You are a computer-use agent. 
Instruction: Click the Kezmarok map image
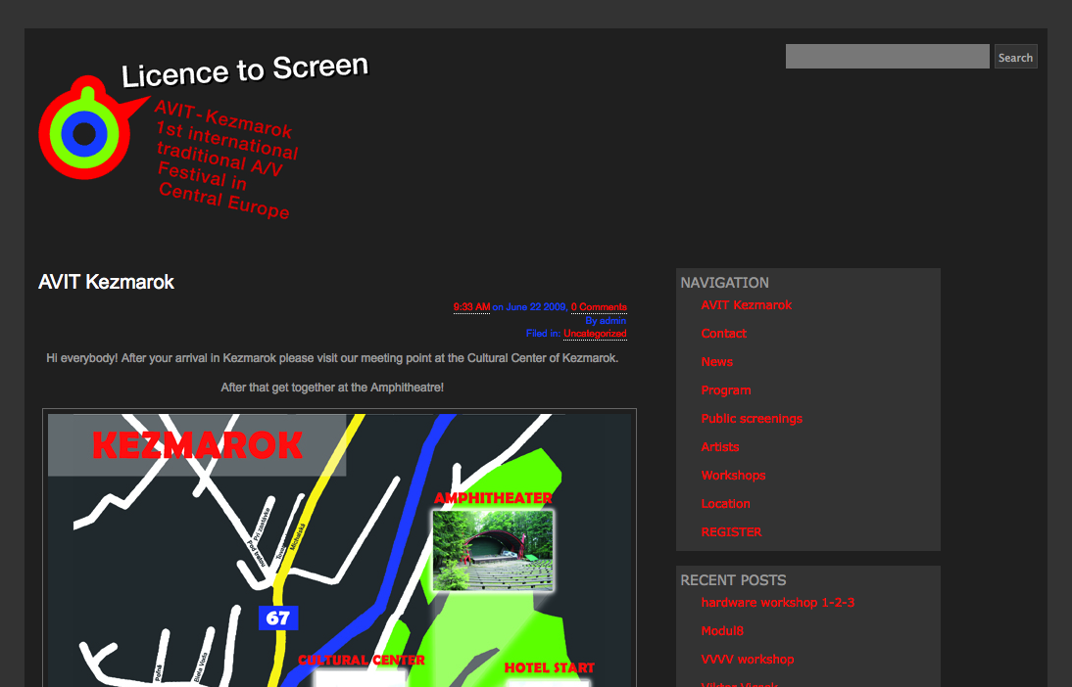pyautogui.click(x=340, y=548)
